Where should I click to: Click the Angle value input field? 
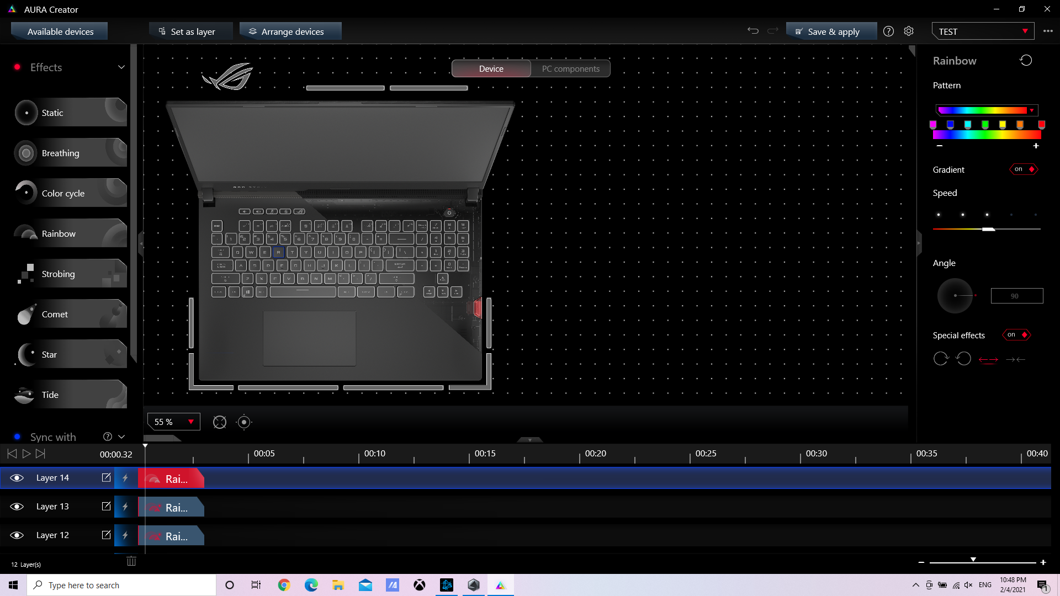coord(1017,296)
